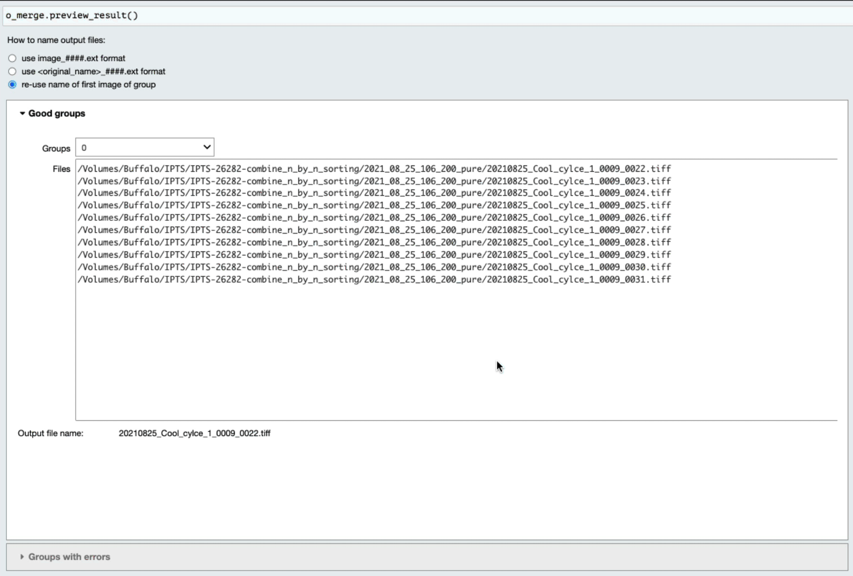
Task: Choose 'use <original_name>_####.ext format' radio option
Action: click(x=12, y=71)
